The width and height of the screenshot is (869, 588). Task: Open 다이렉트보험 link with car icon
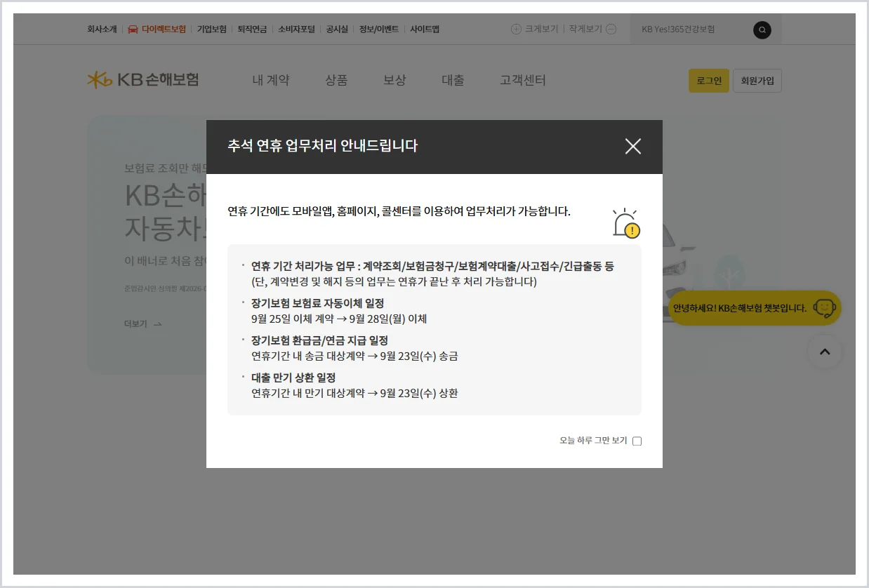coord(157,29)
